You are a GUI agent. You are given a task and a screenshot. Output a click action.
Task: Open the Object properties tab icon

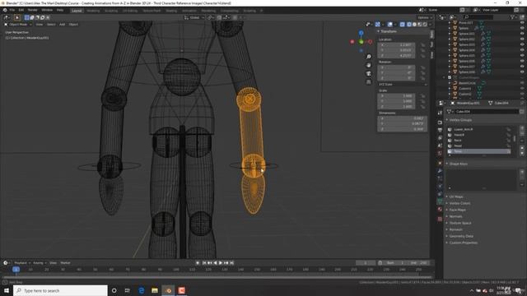[x=440, y=163]
